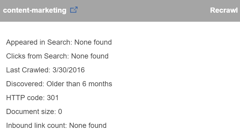The width and height of the screenshot is (240, 133).
Task: Click the 'Older than 6' text
Action: click(68, 84)
